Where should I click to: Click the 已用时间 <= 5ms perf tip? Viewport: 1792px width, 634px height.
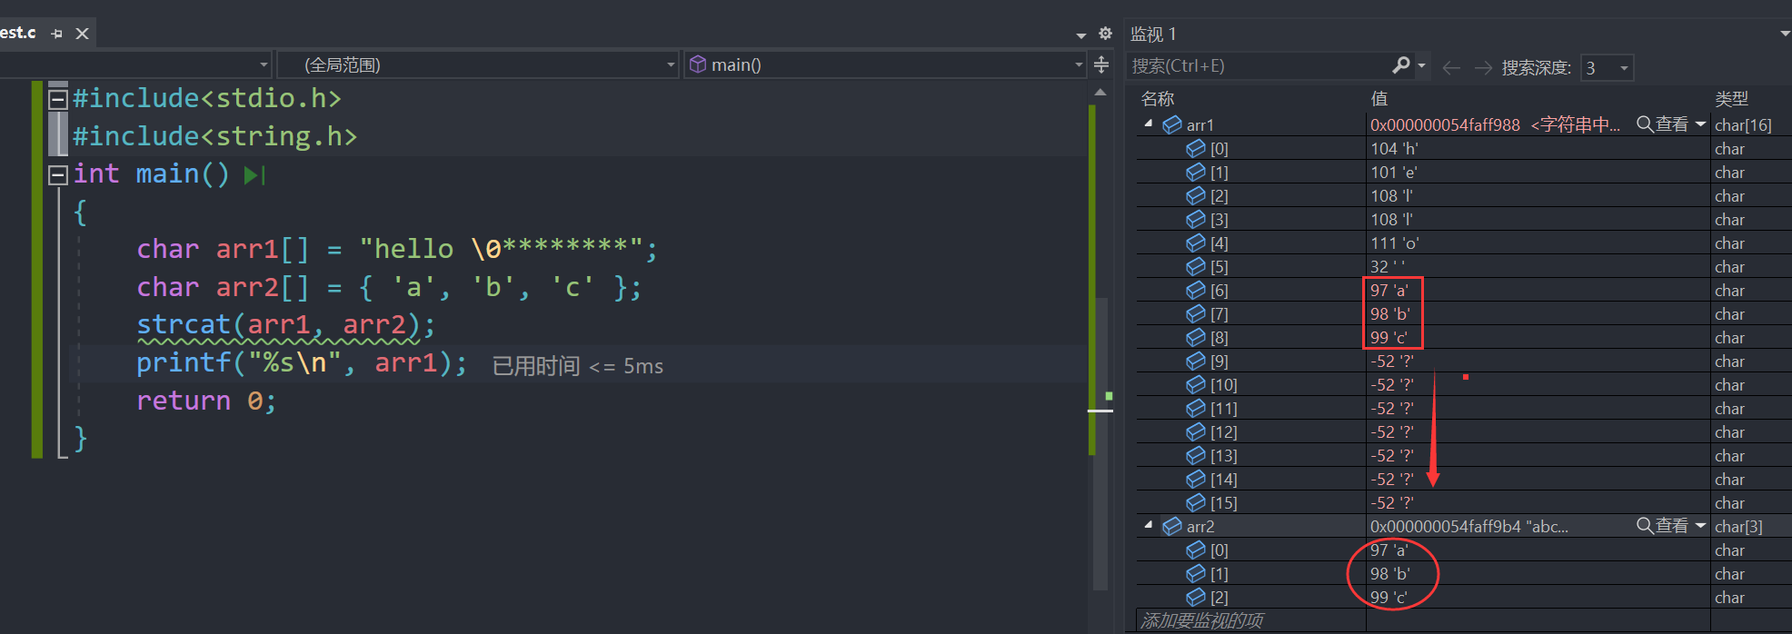(x=577, y=366)
